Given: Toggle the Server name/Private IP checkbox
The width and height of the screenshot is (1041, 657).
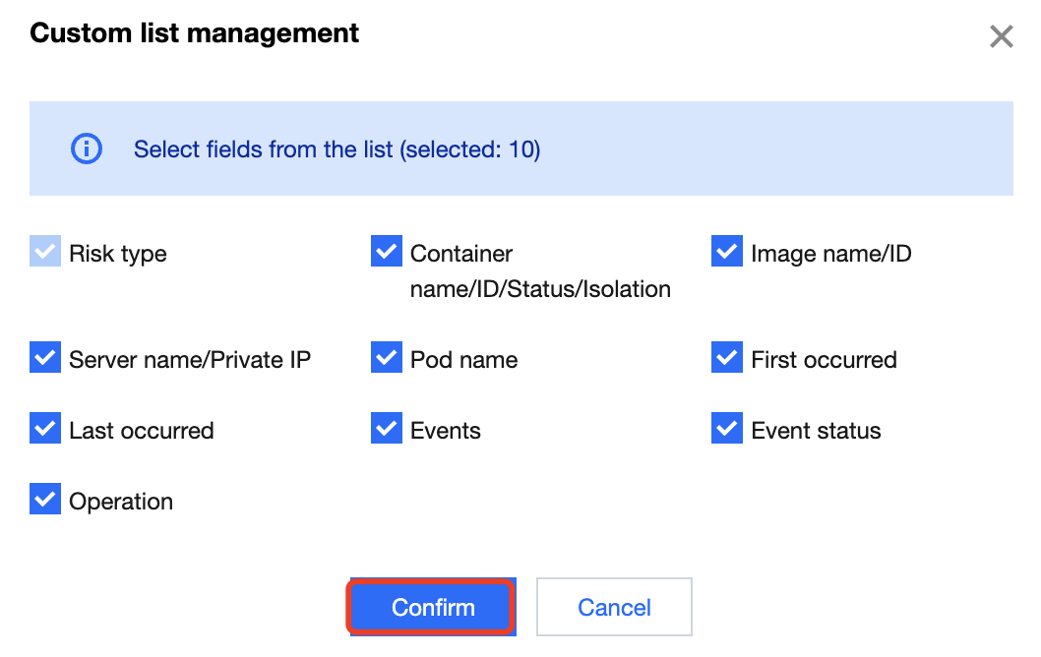Looking at the screenshot, I should pyautogui.click(x=45, y=358).
